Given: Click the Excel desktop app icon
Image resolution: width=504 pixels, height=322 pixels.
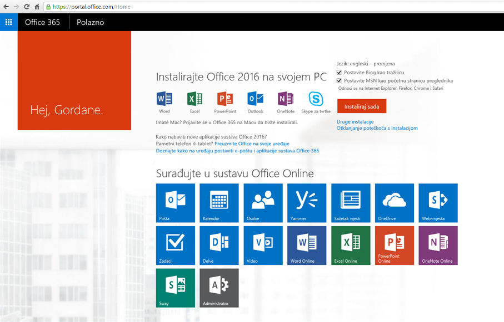Looking at the screenshot, I should [195, 99].
